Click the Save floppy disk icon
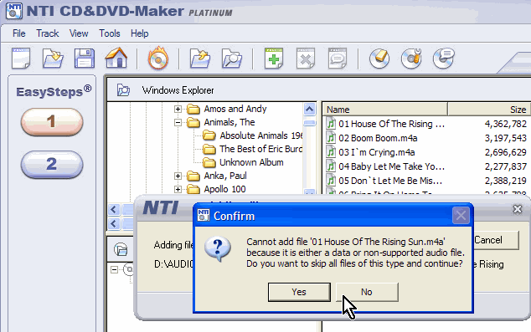This screenshot has width=531, height=332. pyautogui.click(x=85, y=59)
